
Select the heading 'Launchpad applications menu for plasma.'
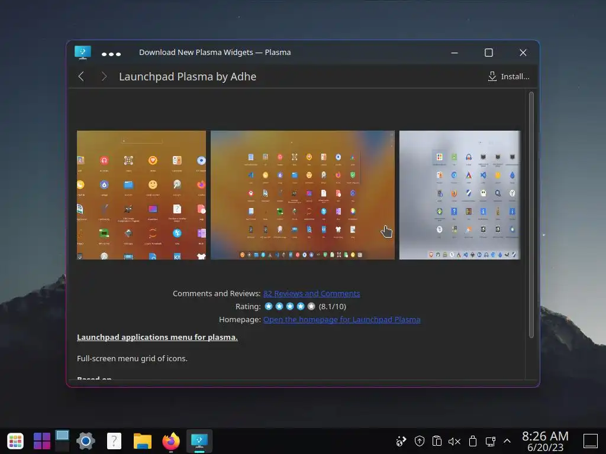157,337
